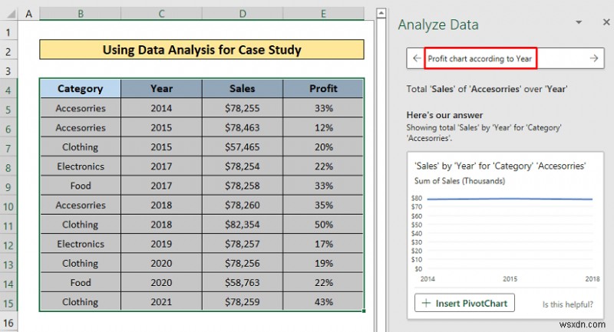Select row 4 header
Image resolution: width=614 pixels, height=332 pixels.
9,89
